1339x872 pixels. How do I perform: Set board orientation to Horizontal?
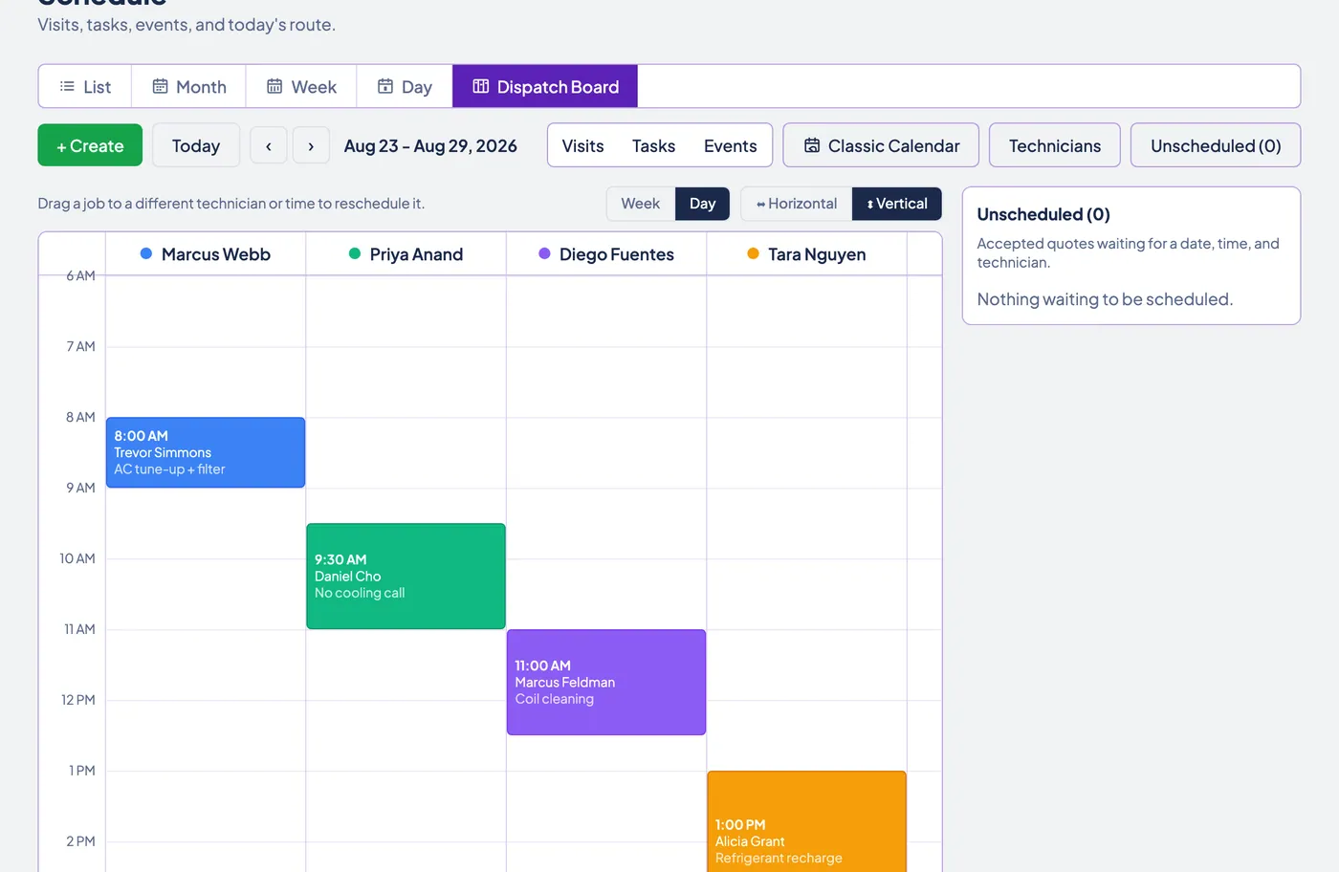point(797,204)
